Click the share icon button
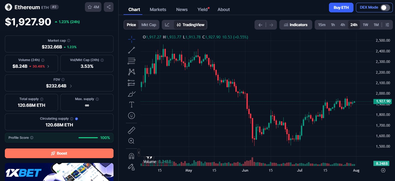This screenshot has height=181, width=395. pyautogui.click(x=109, y=7)
